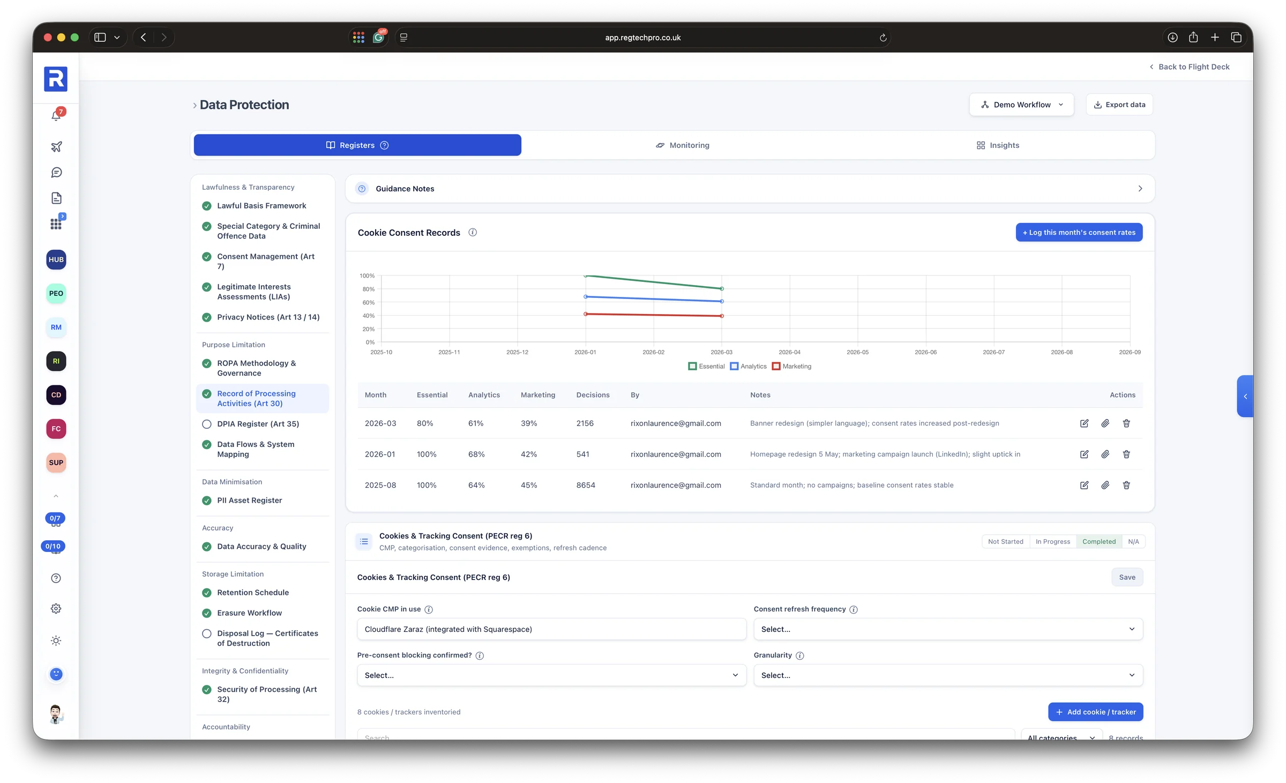Save the Cookies & Tracking Consent form

[x=1127, y=577]
